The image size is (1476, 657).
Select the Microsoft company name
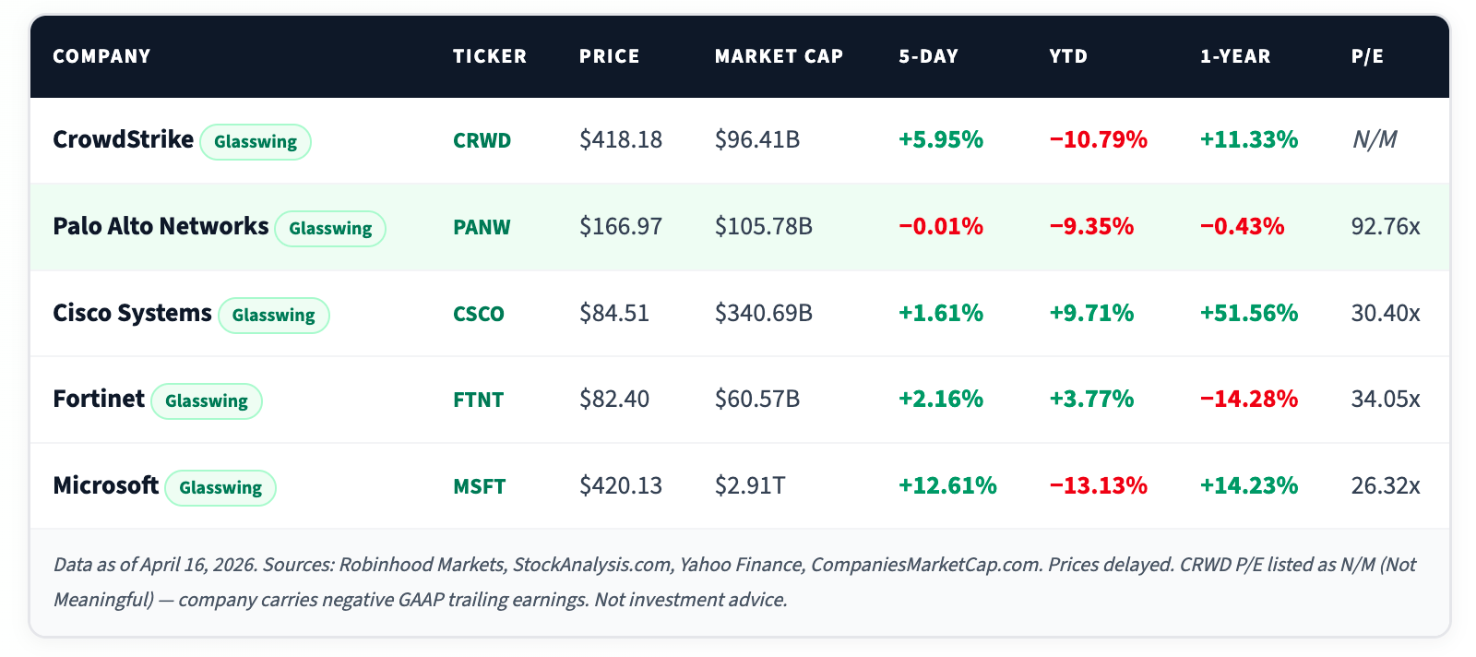click(105, 485)
